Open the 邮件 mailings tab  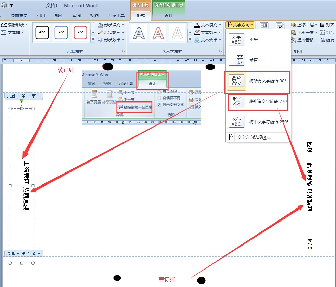(x=59, y=16)
